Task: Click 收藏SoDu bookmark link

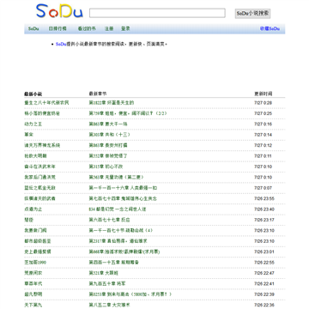Action: (270, 28)
